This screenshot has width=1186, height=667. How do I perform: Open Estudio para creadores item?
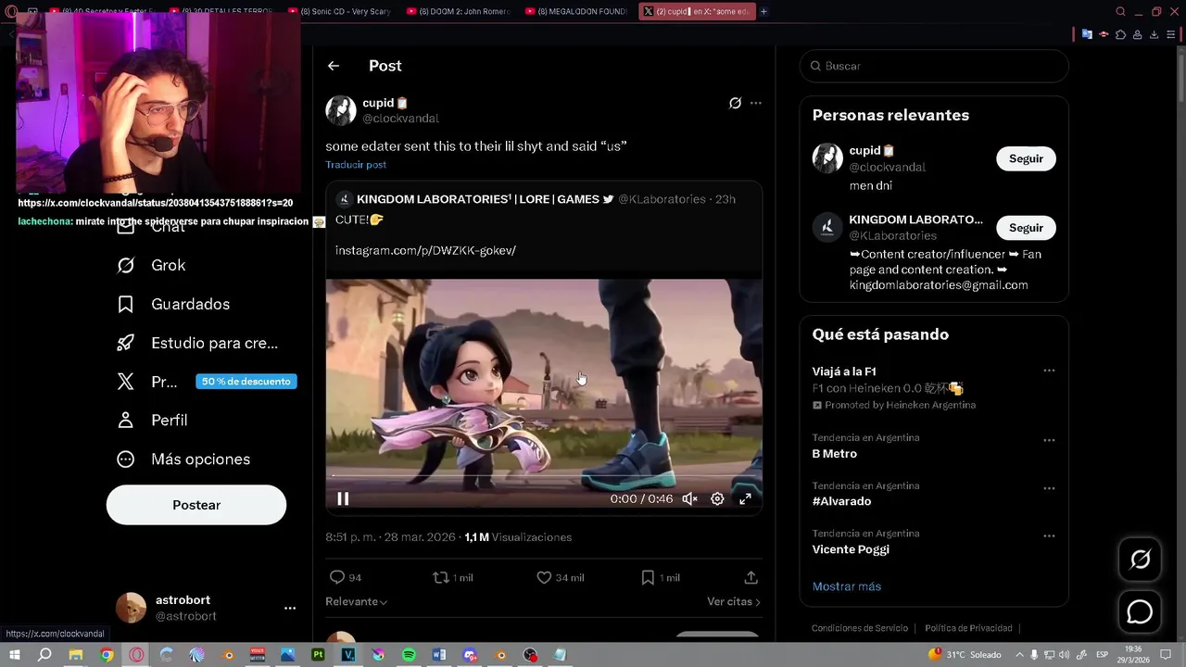tap(196, 343)
